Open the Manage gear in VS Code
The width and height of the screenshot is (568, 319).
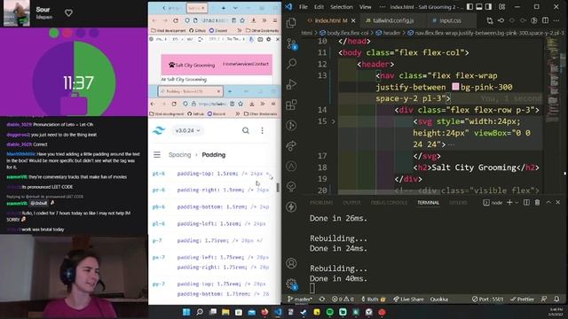tap(291, 284)
